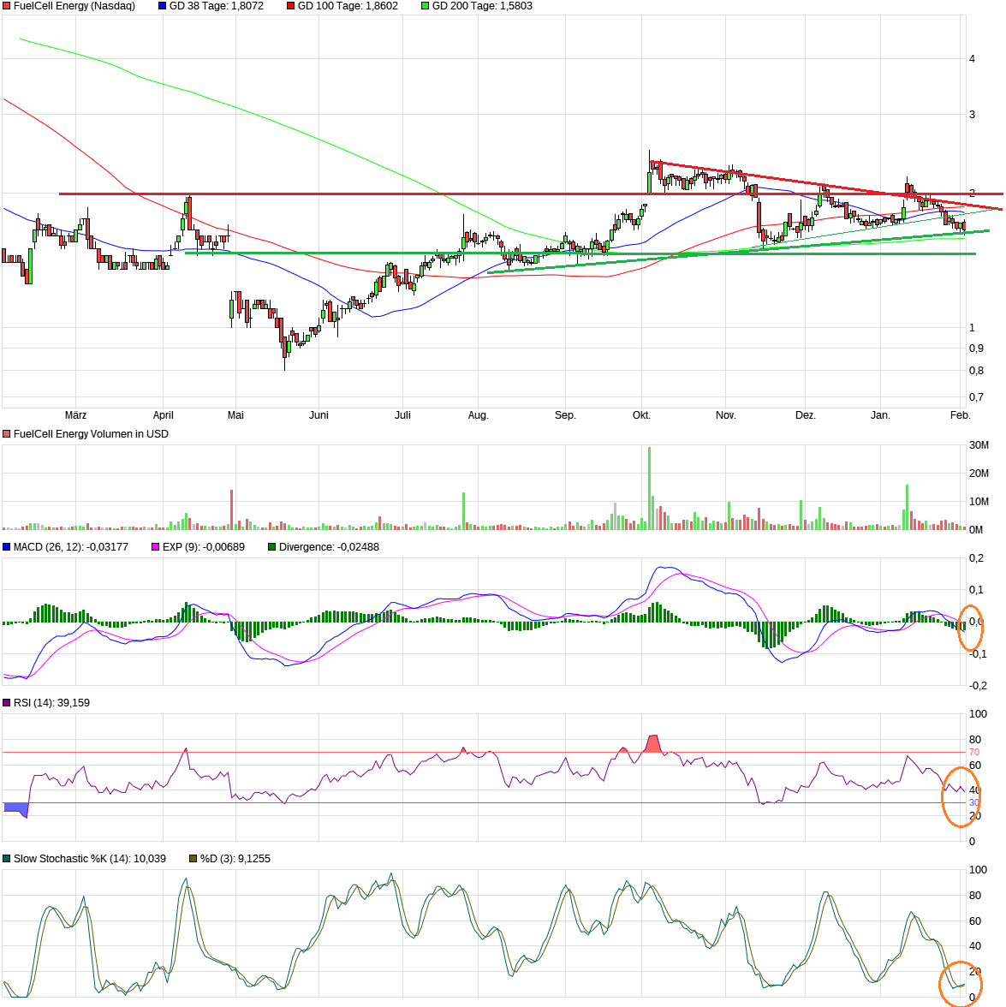Image resolution: width=1006 pixels, height=1007 pixels.
Task: Click the Juli month label on the time axis
Action: [x=402, y=415]
